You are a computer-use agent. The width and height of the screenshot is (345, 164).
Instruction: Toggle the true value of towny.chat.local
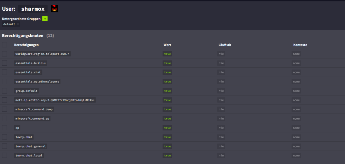pyautogui.click(x=167, y=155)
